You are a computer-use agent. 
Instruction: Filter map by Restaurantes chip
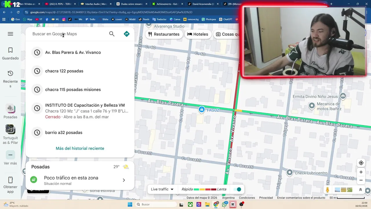coord(163,34)
